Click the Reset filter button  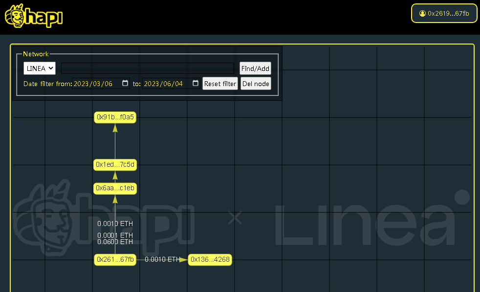point(220,83)
